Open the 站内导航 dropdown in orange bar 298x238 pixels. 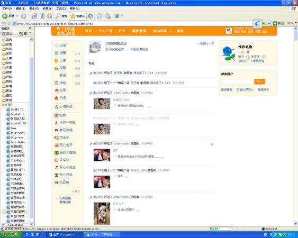pyautogui.click(x=162, y=31)
